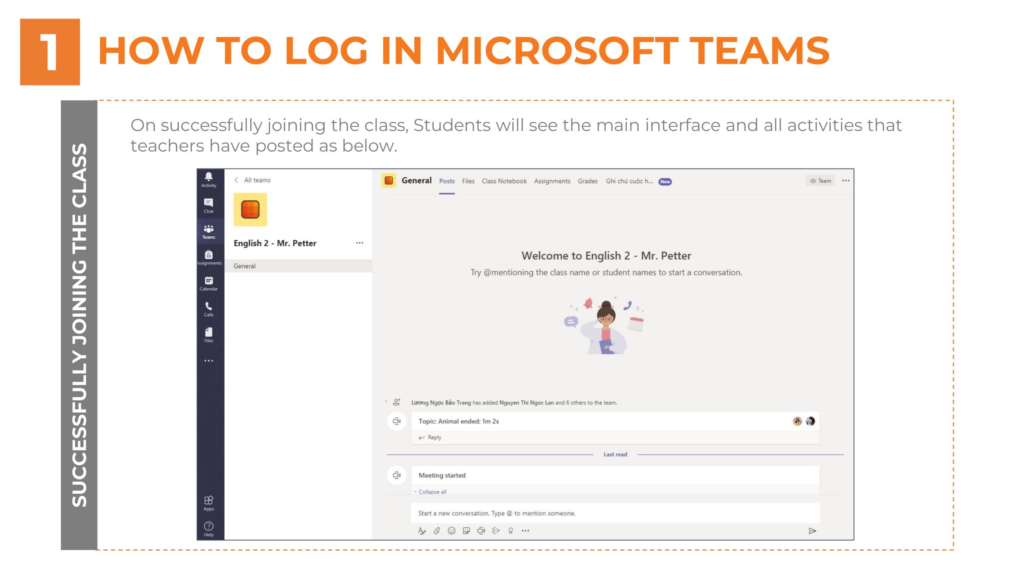Open the Class Notebook tab
1027x578 pixels.
tap(504, 181)
